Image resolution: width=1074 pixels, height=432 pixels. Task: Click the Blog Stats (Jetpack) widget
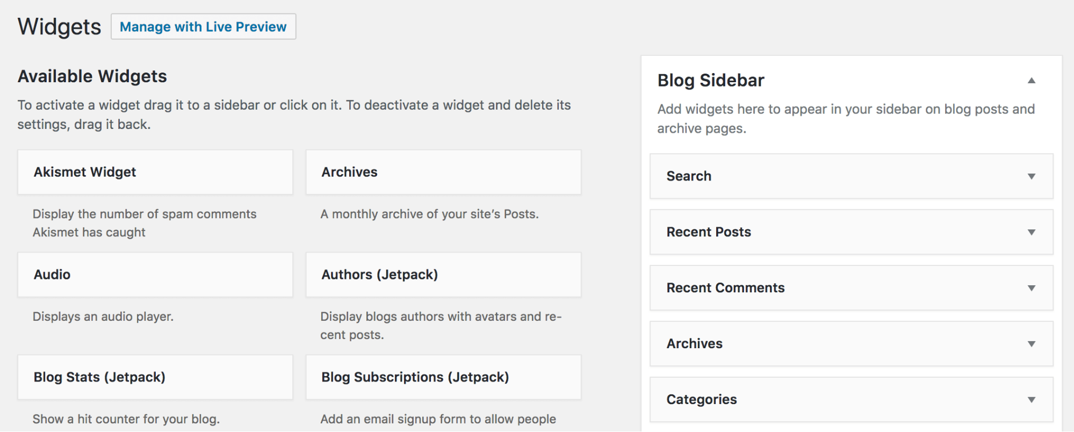(x=155, y=377)
